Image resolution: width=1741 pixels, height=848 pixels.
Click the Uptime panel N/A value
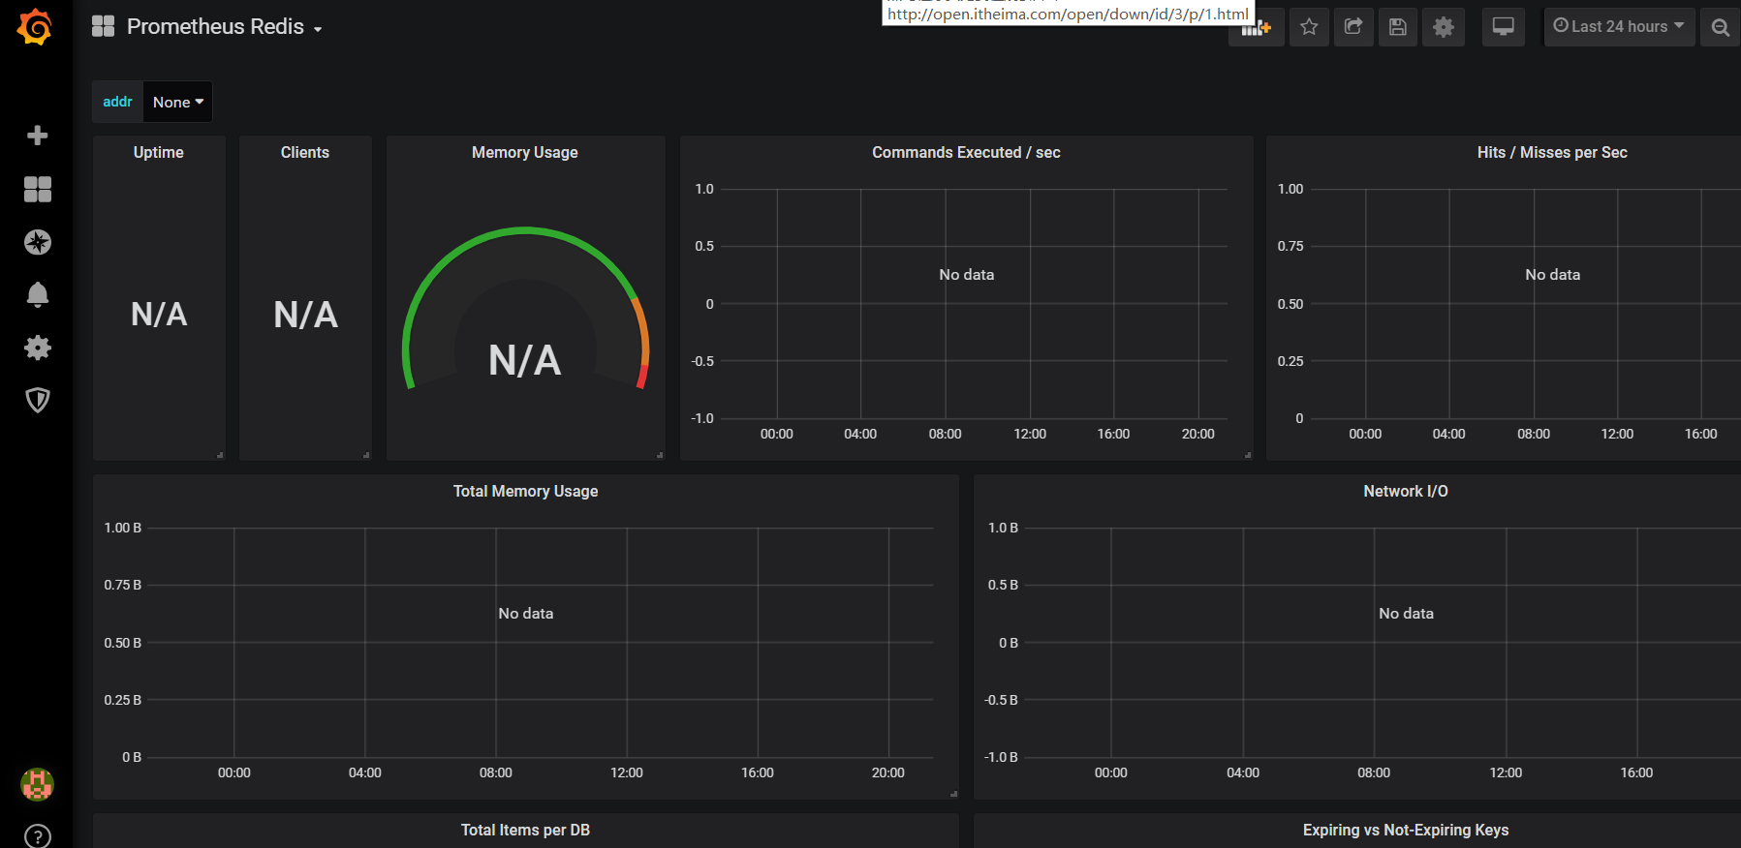click(x=159, y=315)
